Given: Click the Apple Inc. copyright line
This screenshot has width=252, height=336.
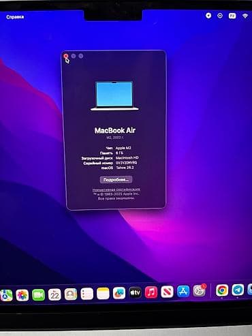Looking at the screenshot, I should click(x=116, y=194).
